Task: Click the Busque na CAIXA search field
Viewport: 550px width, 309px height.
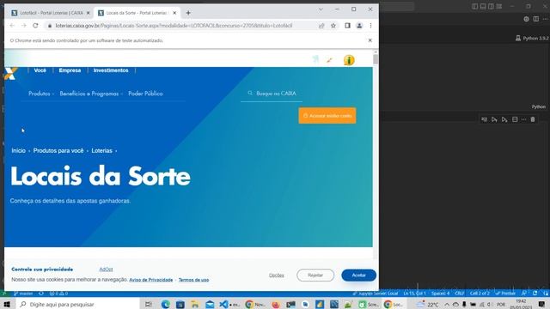Action: tap(272, 94)
